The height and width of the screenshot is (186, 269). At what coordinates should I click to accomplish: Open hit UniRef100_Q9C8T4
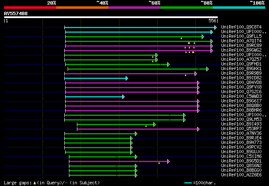coord(241,27)
